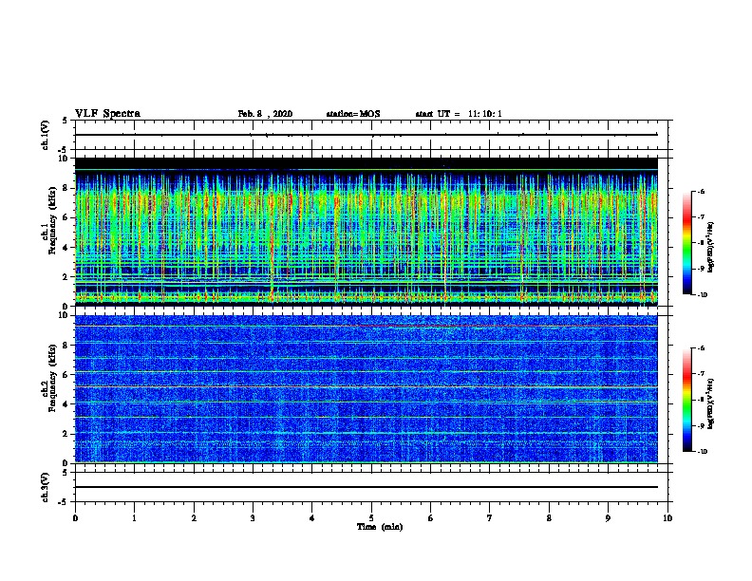Click the time axis tick label "10"
Image resolution: width=752 pixels, height=581 pixels.
coord(667,518)
